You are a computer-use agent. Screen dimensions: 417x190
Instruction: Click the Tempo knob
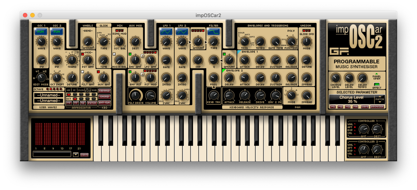260,42
